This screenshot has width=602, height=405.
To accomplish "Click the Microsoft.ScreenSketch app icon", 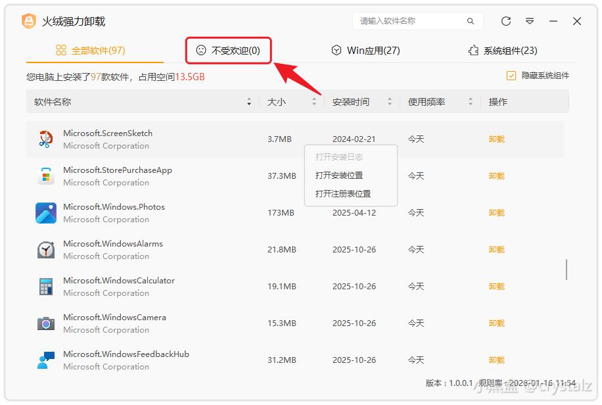I will point(46,139).
